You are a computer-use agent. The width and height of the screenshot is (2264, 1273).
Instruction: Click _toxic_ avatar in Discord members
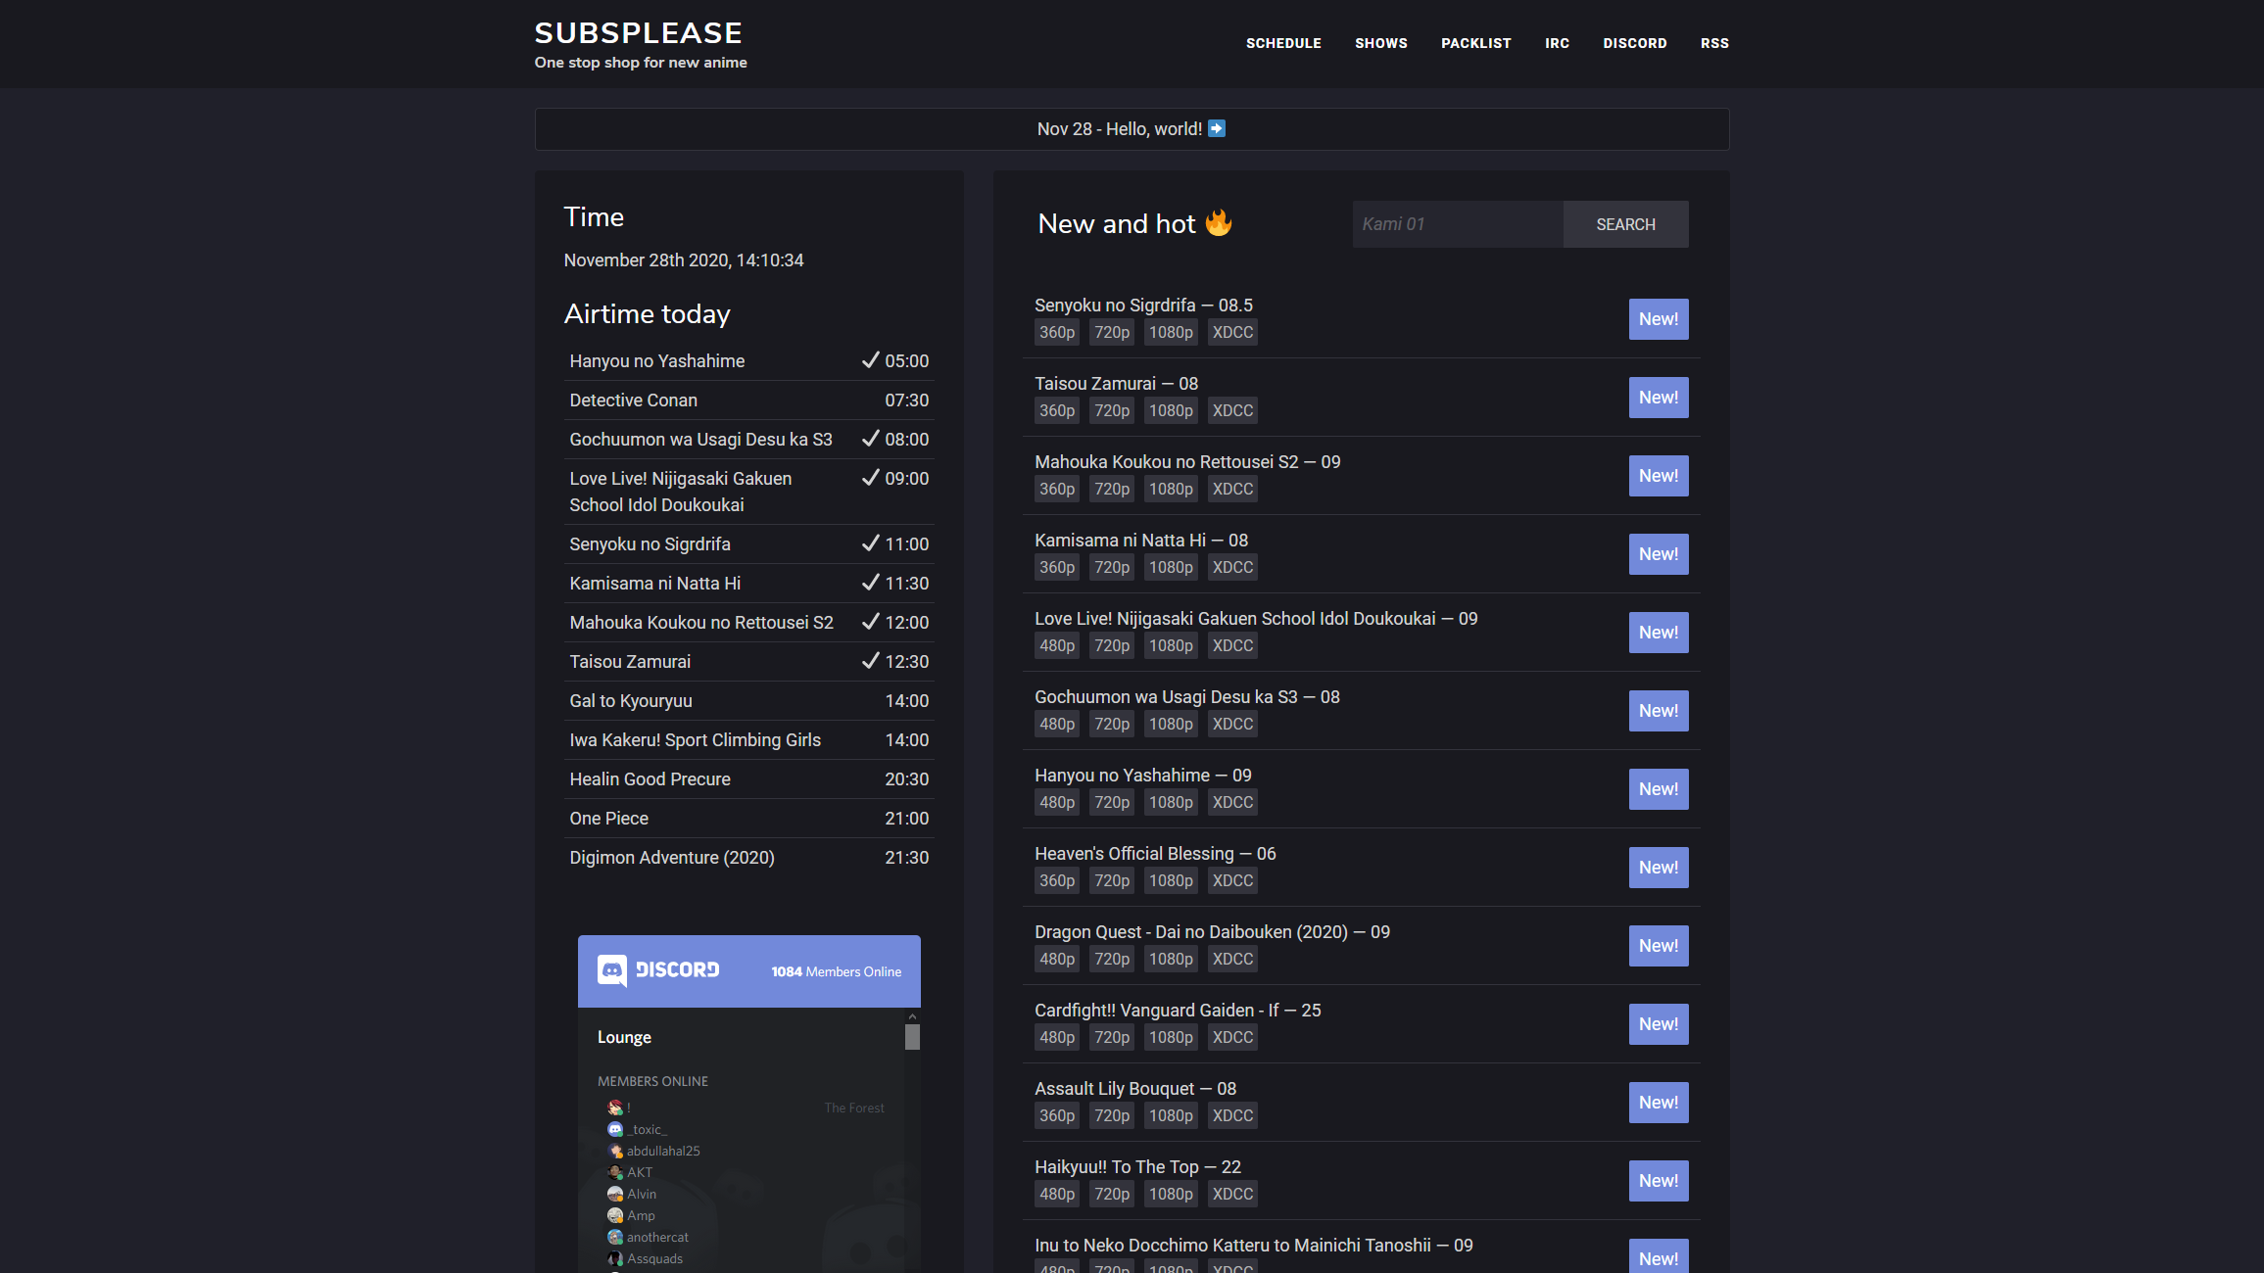click(615, 1129)
